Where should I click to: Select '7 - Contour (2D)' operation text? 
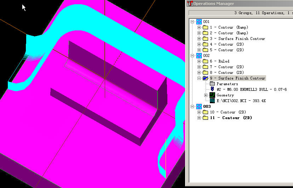[x=227, y=67]
